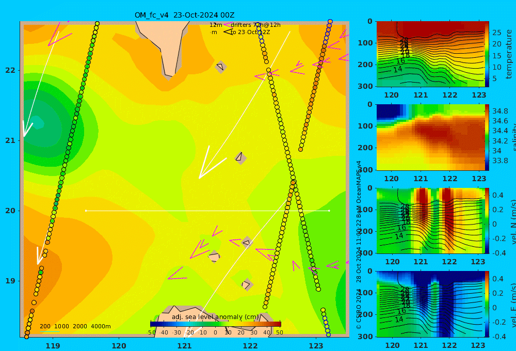Click the vel. E color scale bar
The width and height of the screenshot is (516, 351).
(x=487, y=304)
